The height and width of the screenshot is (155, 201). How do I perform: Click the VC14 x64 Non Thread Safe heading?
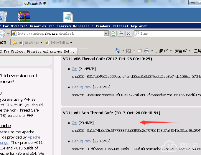click(111, 113)
